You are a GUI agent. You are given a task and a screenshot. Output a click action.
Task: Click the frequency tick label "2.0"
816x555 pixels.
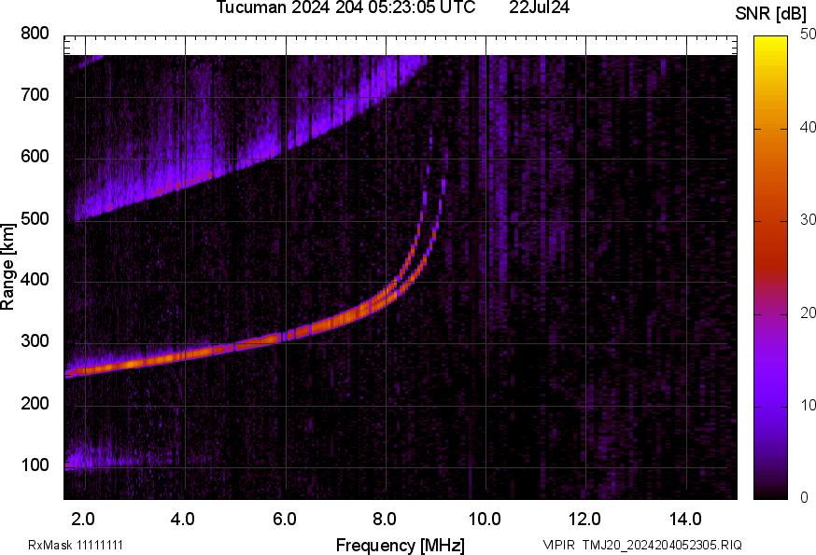point(82,520)
